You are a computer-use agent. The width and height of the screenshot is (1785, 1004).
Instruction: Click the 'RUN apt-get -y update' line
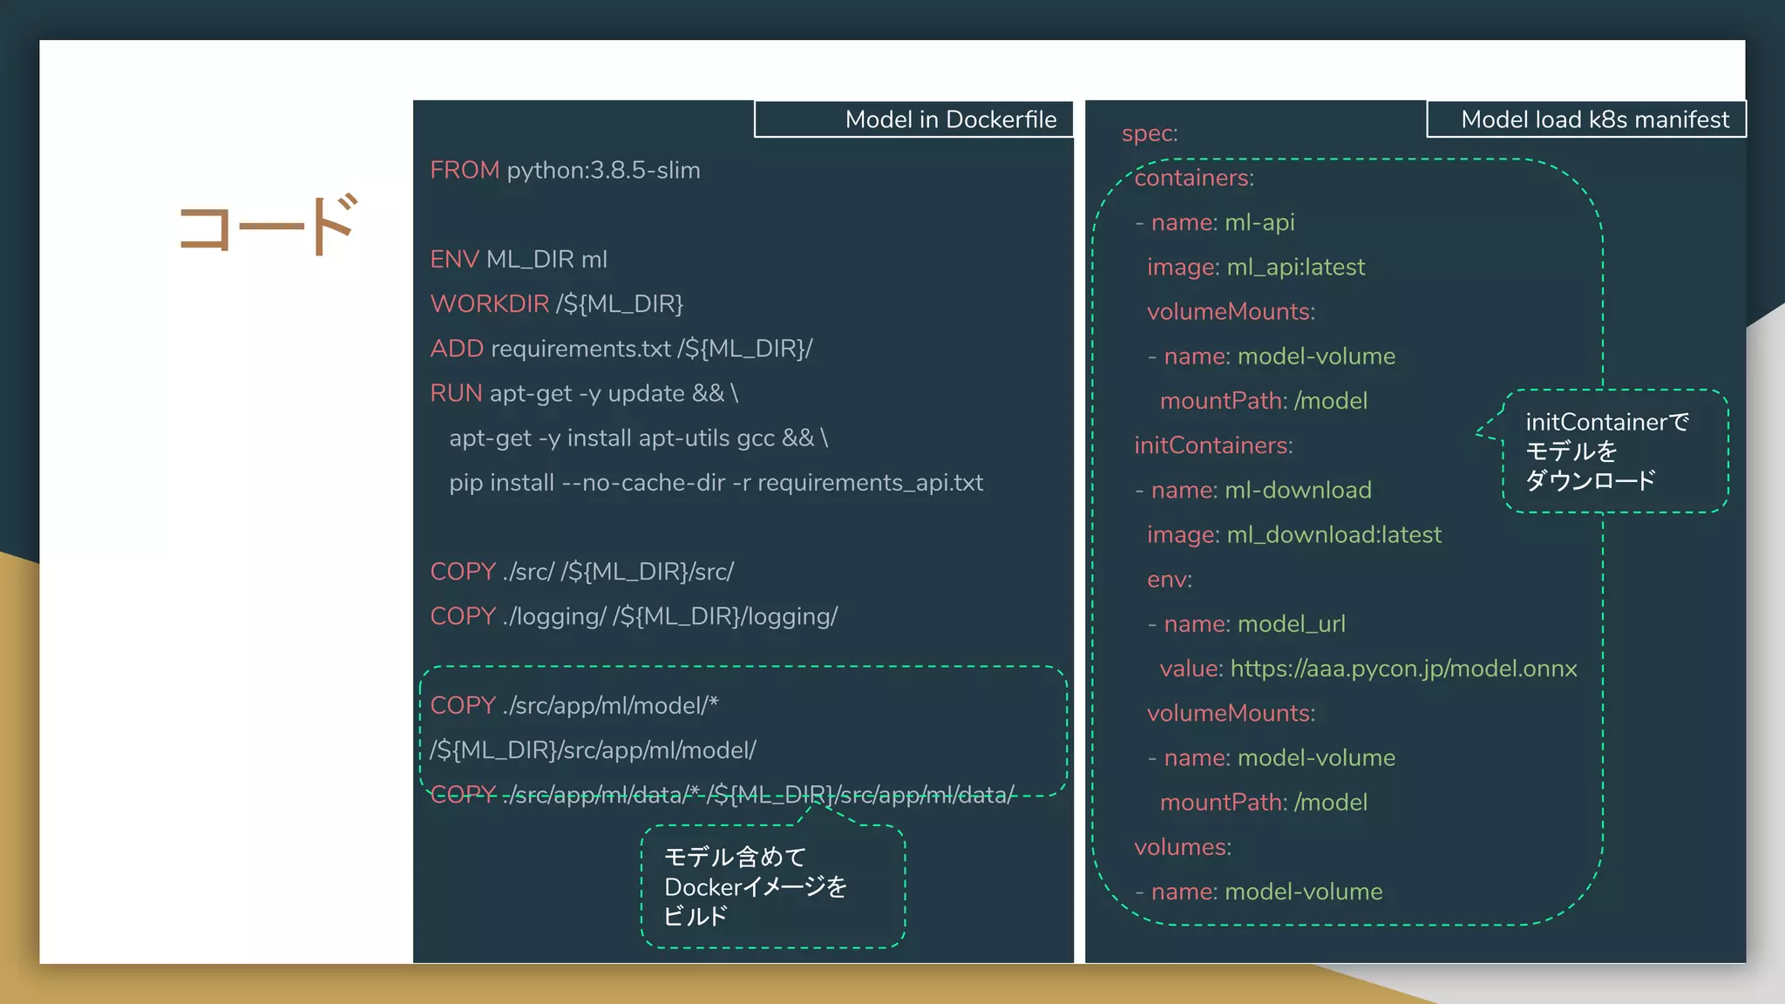pyautogui.click(x=584, y=394)
